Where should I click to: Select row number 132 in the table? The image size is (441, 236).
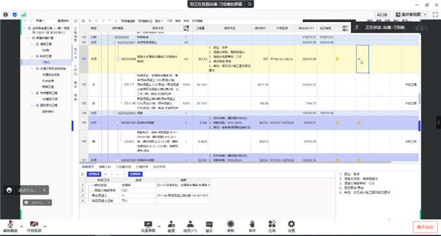(84, 84)
